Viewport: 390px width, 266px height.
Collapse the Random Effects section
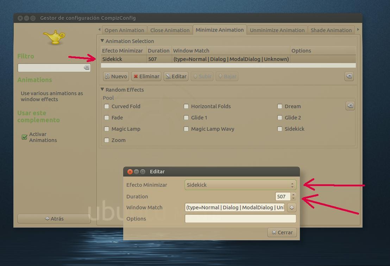tap(102, 89)
